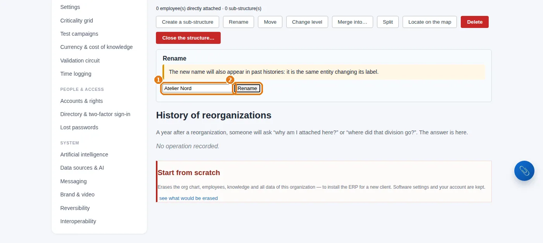Open the see what would be erased link

(x=188, y=198)
